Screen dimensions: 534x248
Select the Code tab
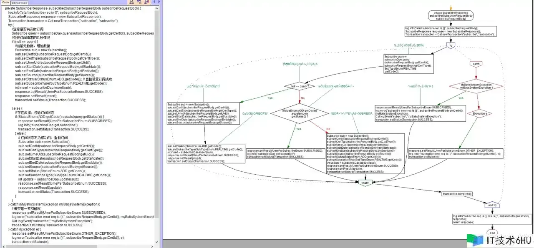(6, 3)
